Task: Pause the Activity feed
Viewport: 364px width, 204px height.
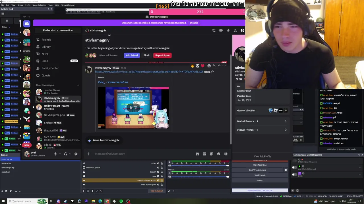Action: [7, 21]
